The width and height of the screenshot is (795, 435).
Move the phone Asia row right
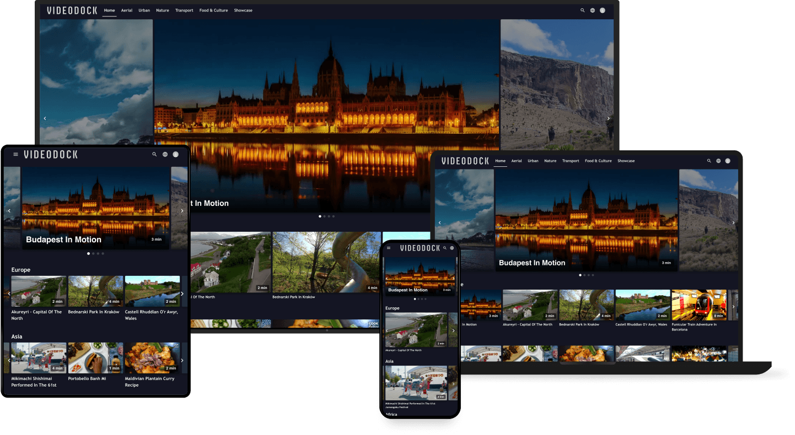[453, 384]
